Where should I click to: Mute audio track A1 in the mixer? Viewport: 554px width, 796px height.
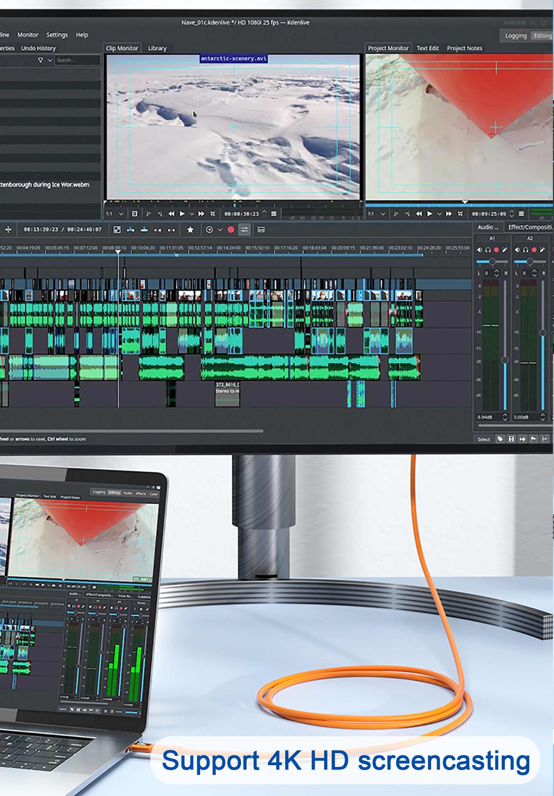[480, 250]
